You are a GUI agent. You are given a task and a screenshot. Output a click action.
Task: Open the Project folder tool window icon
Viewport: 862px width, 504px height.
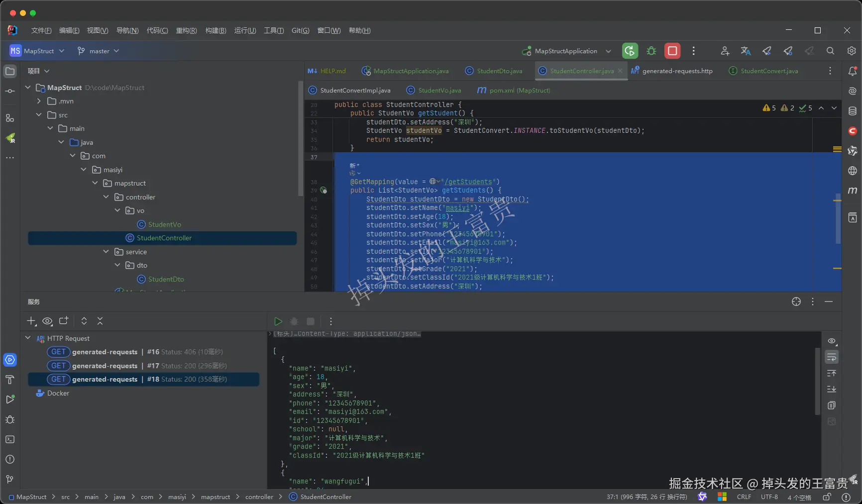(10, 71)
